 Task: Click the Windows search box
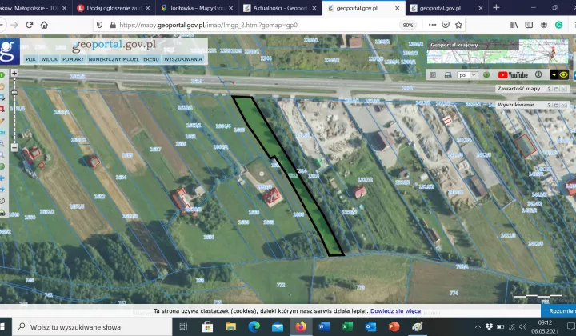click(x=93, y=327)
